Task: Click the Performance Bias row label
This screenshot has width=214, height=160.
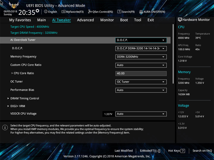Action: [x=22, y=90]
